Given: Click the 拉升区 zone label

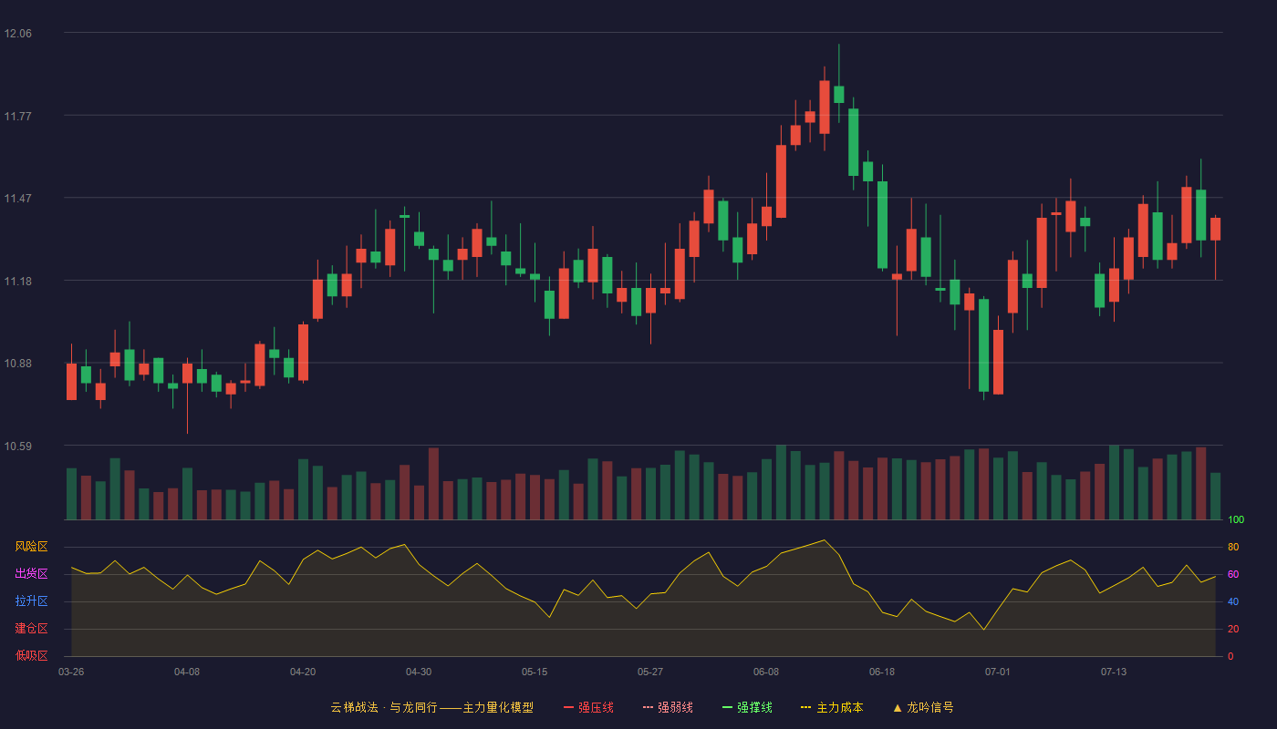Looking at the screenshot, I should [31, 601].
